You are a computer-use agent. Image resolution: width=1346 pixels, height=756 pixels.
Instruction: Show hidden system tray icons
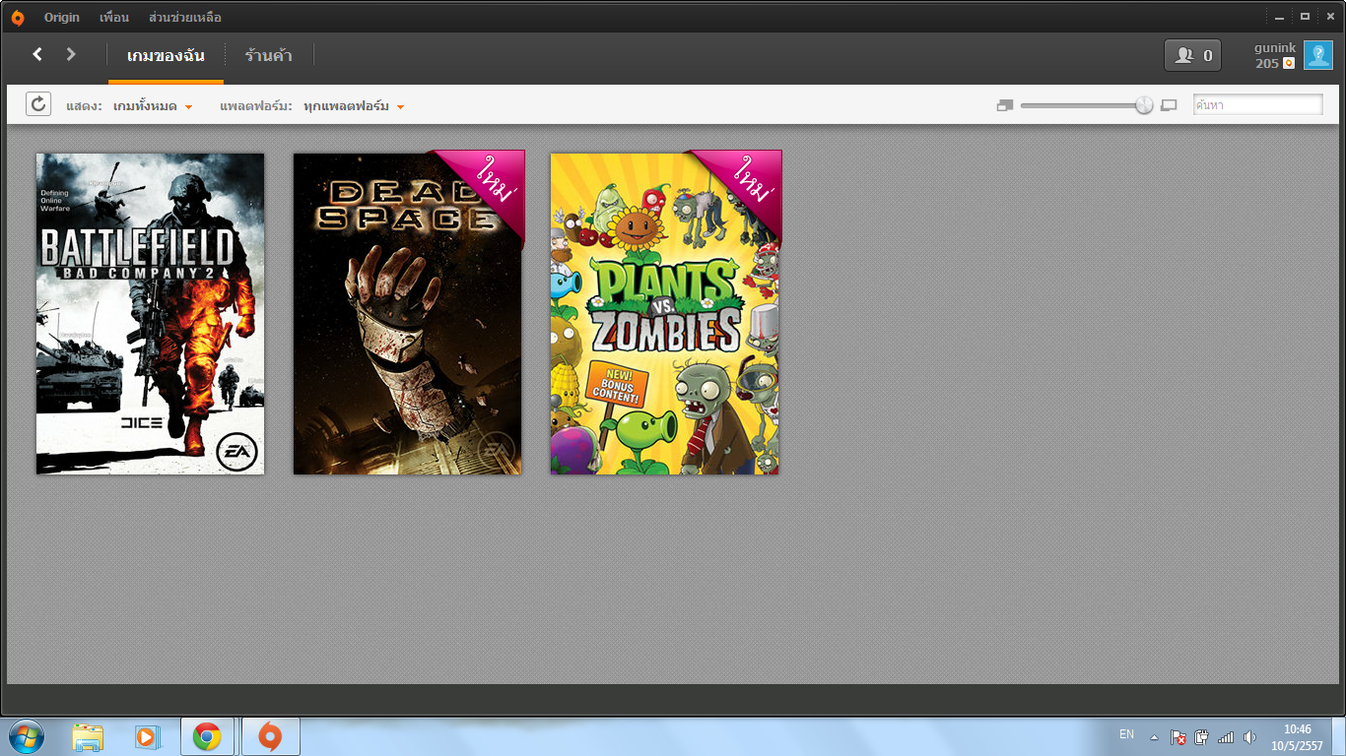(1154, 737)
